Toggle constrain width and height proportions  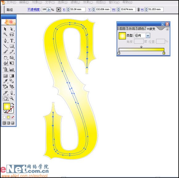(x=138, y=10)
